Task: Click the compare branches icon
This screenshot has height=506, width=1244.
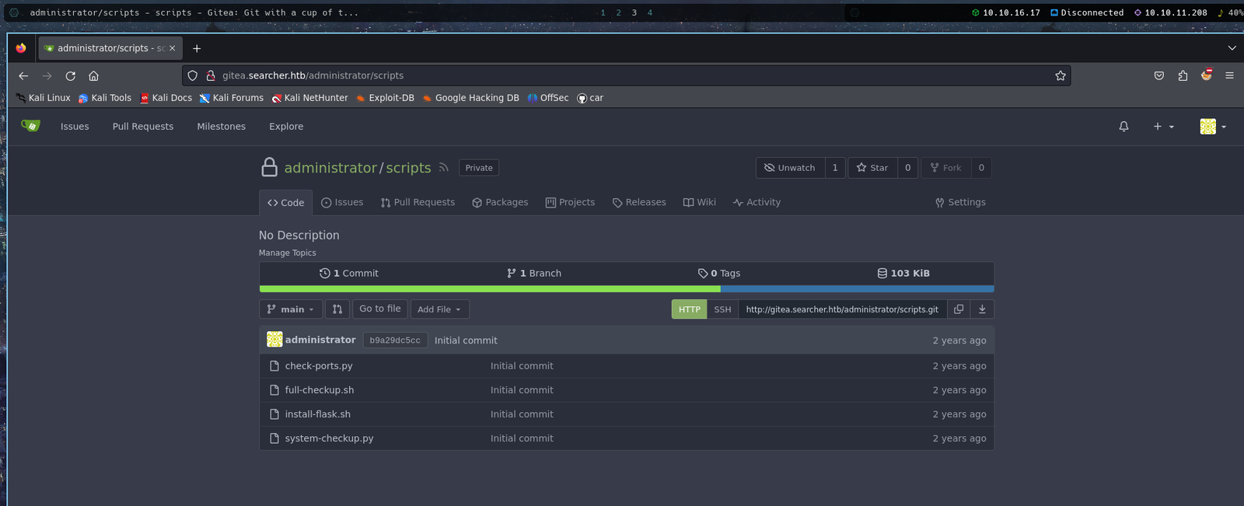Action: [337, 309]
